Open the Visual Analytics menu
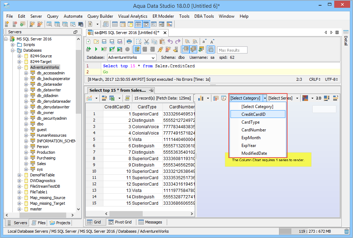353x238 pixels. 133,16
